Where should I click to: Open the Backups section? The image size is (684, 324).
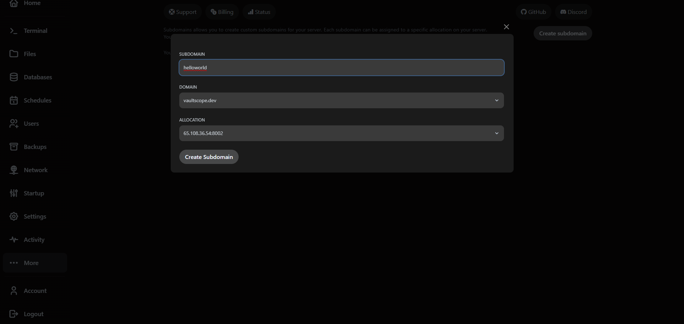point(35,147)
